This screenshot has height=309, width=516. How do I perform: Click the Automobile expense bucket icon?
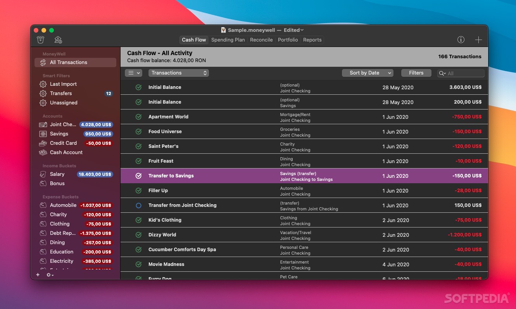click(43, 205)
